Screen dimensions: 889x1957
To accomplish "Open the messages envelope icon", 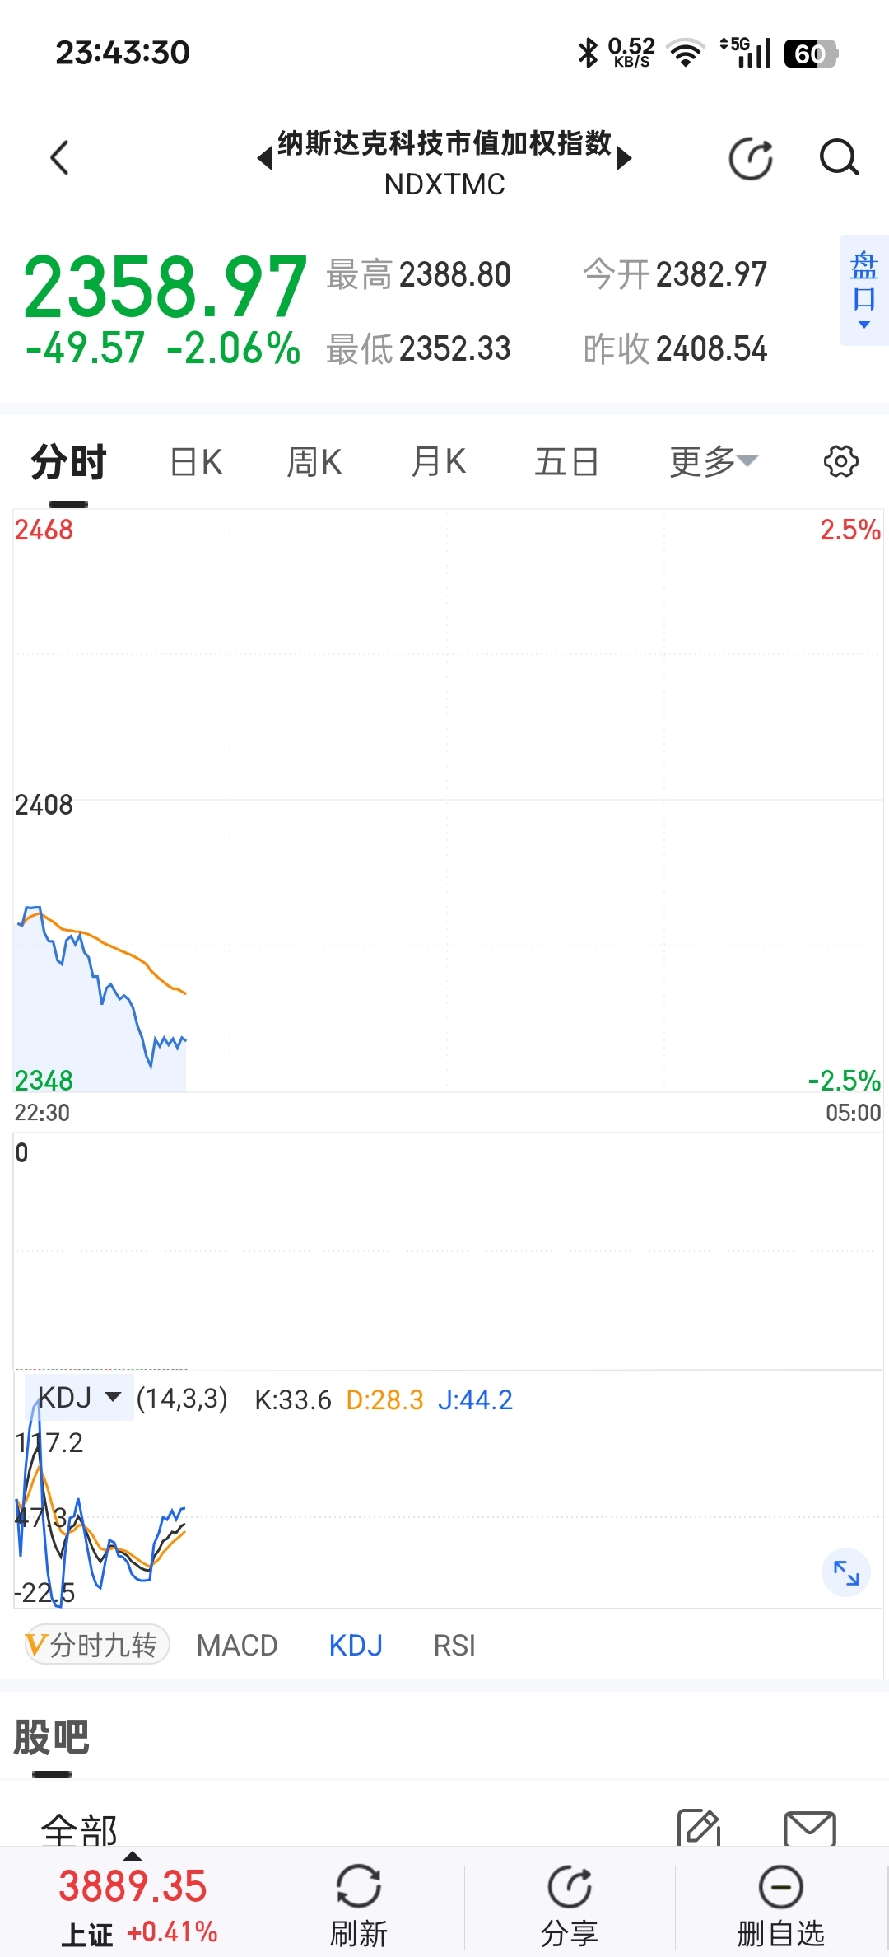I will pyautogui.click(x=810, y=1829).
